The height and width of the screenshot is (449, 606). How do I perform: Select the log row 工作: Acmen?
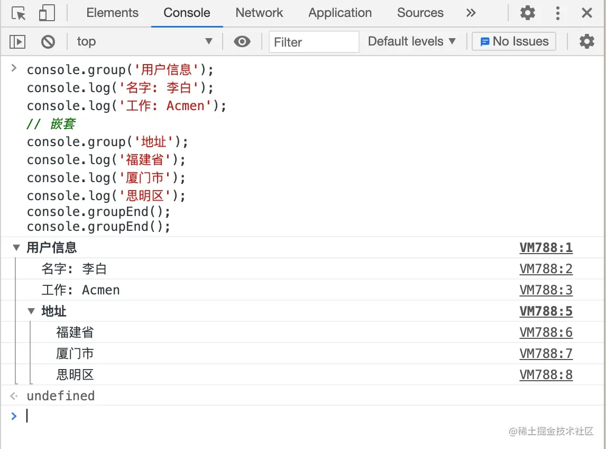(302, 290)
